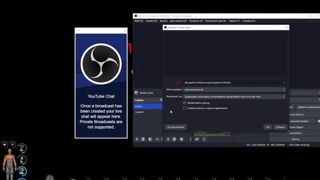Open the window match priority dropdown
The width and height of the screenshot is (320, 180).
coord(234,96)
